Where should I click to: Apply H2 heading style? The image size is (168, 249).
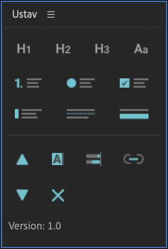pyautogui.click(x=63, y=48)
